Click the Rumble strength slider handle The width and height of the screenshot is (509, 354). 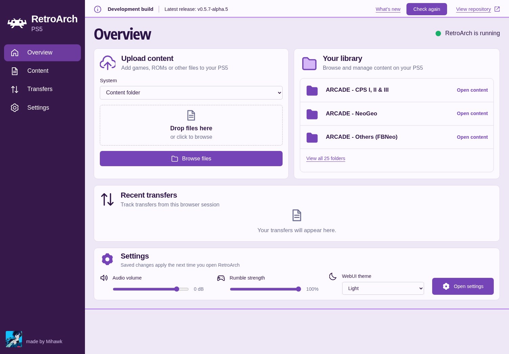(298, 289)
